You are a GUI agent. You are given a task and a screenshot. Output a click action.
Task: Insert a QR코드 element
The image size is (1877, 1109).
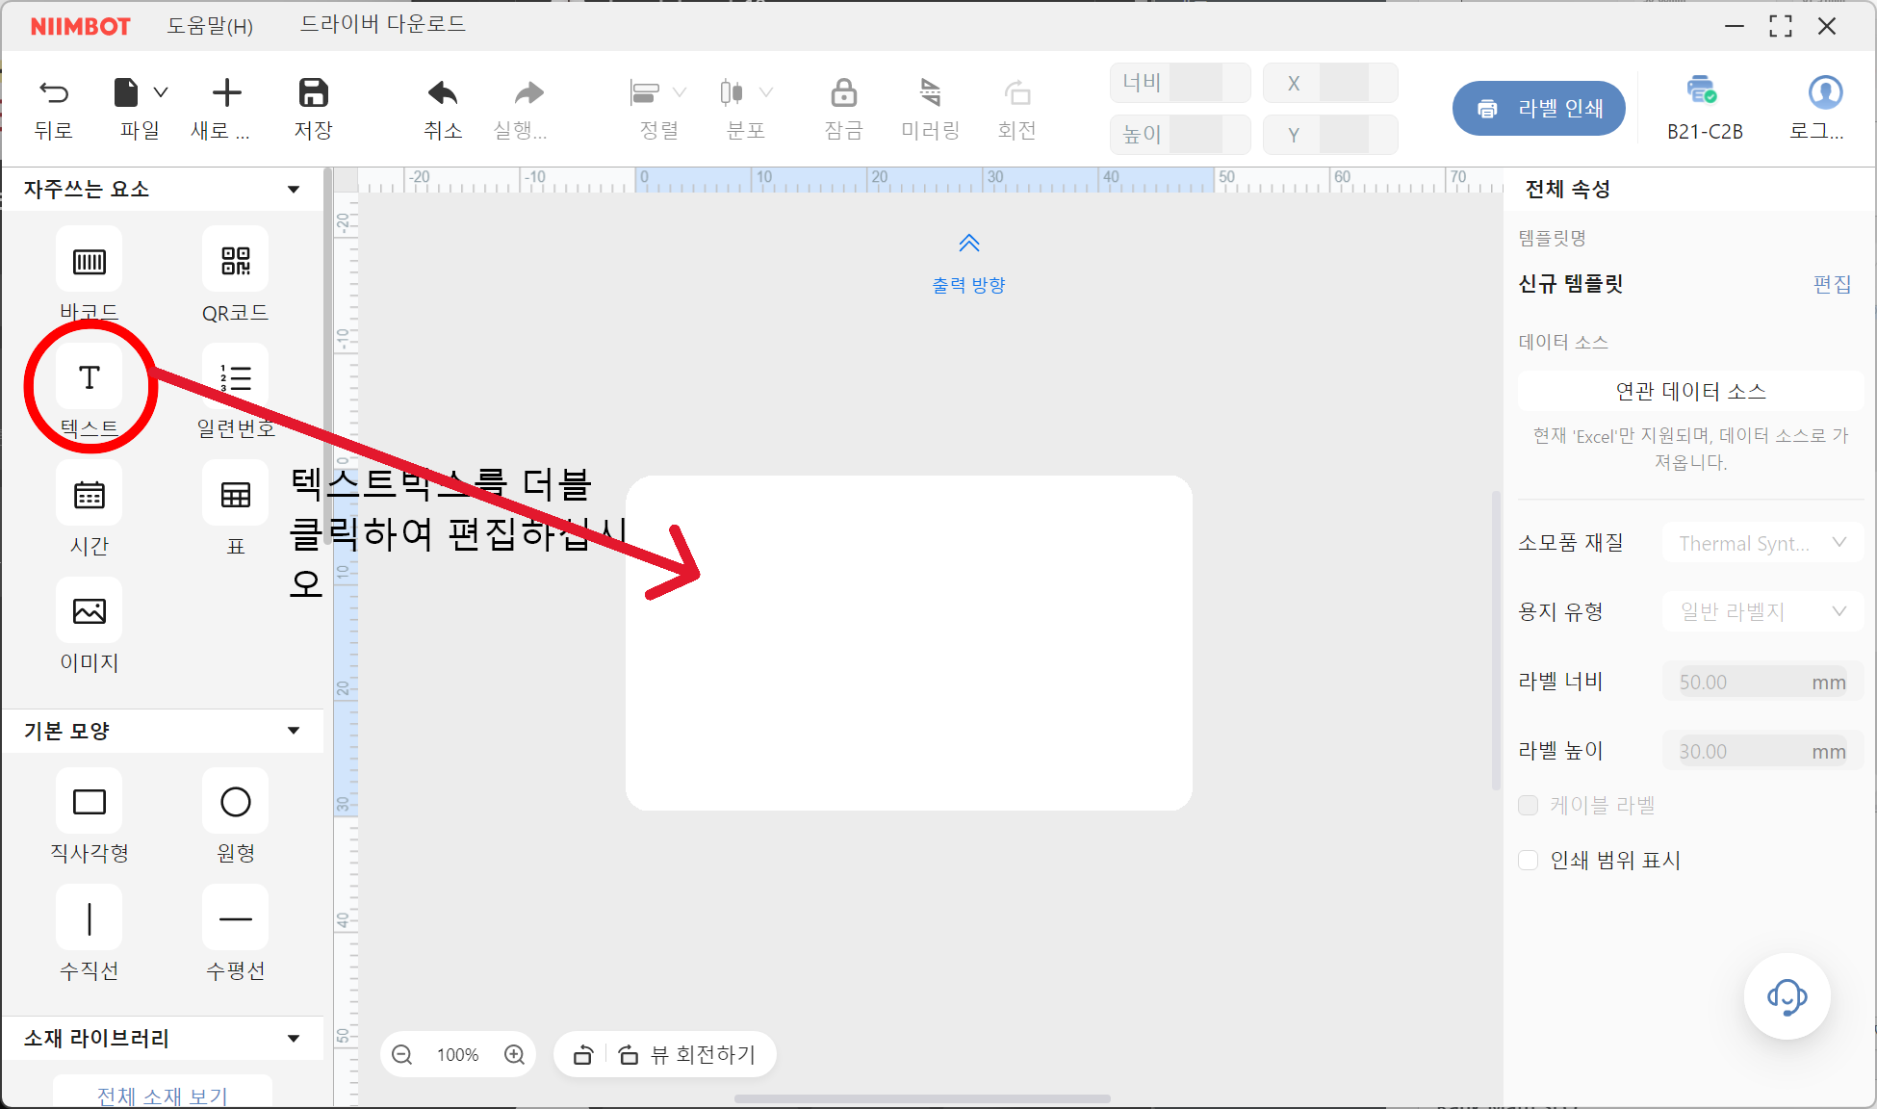(x=235, y=261)
